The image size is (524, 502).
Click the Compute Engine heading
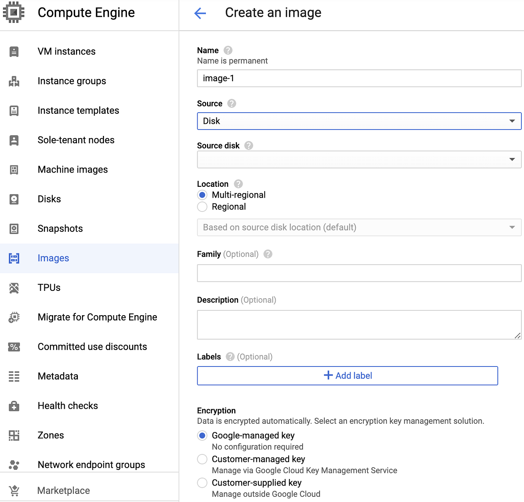86,13
